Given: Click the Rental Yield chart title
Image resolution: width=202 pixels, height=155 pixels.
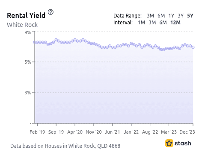Looking at the screenshot, I should click(26, 15).
